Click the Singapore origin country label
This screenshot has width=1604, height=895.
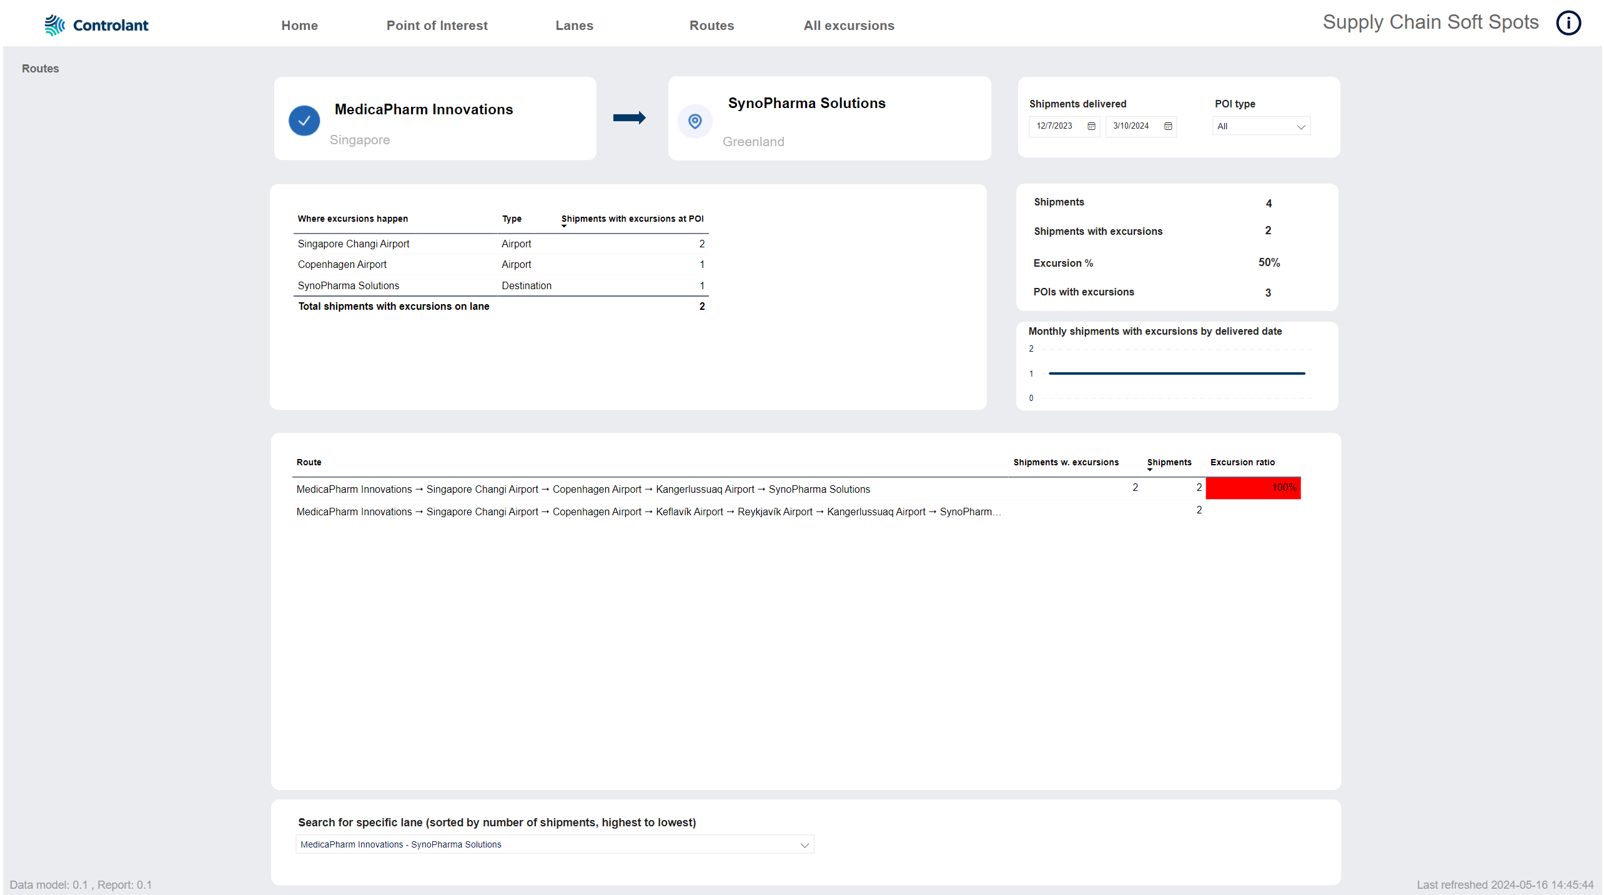click(x=360, y=140)
